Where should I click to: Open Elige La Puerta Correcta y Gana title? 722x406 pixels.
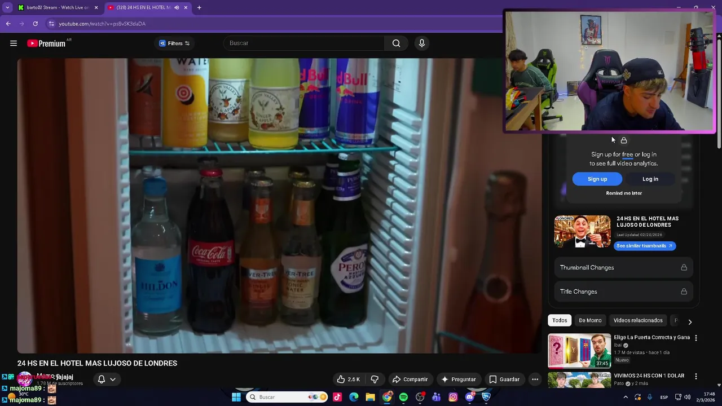click(651, 337)
